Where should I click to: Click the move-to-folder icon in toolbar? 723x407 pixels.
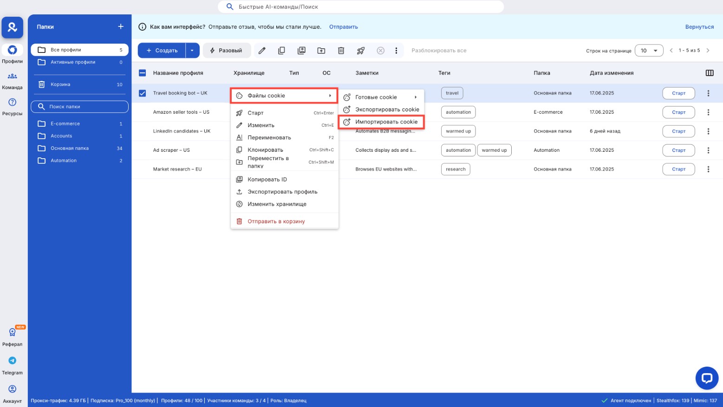(x=321, y=51)
